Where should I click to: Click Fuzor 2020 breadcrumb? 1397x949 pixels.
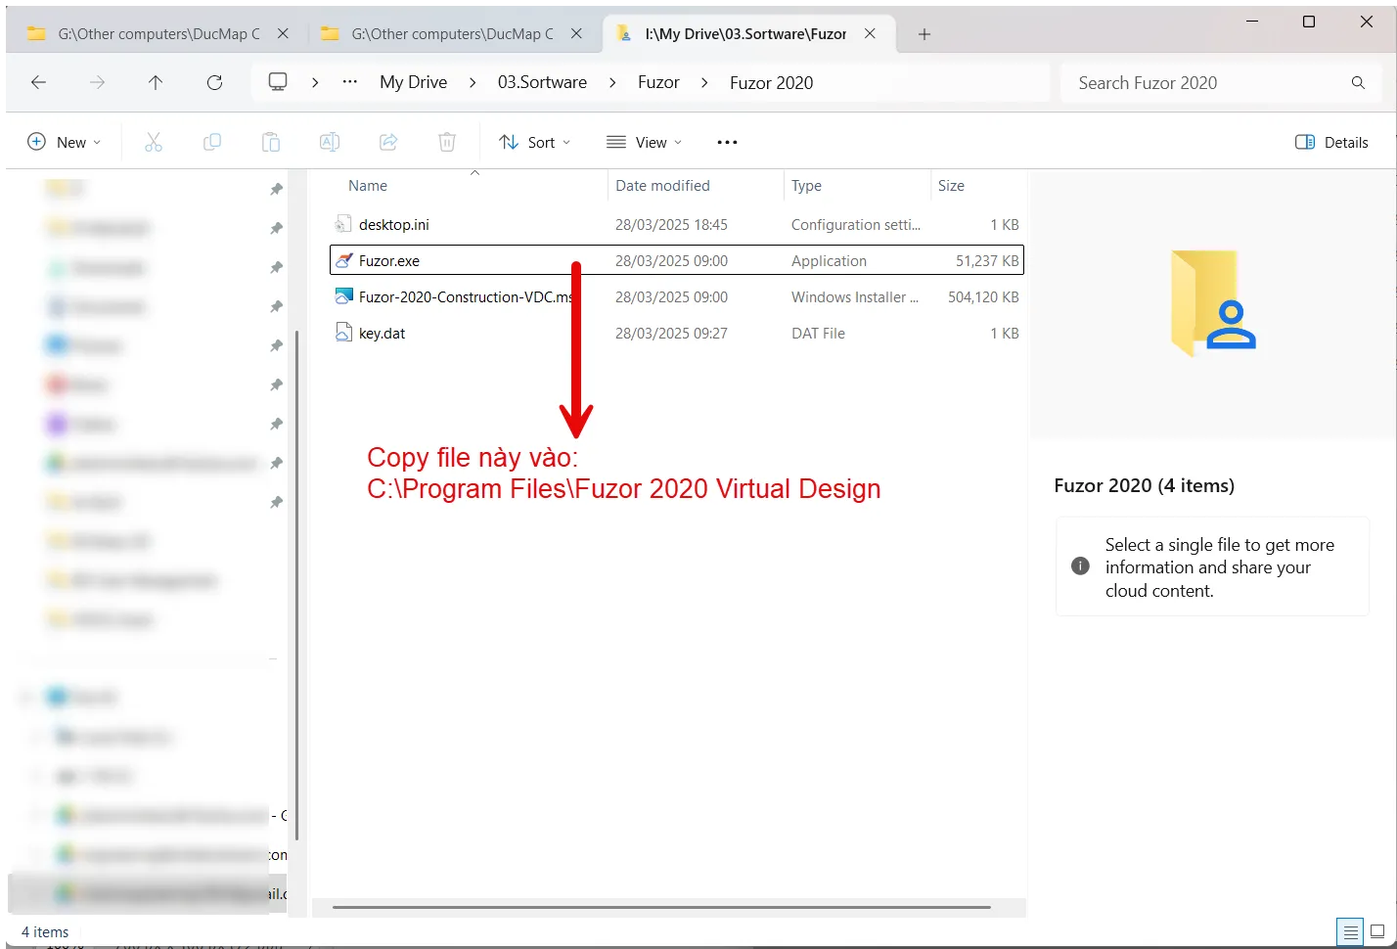tap(772, 83)
